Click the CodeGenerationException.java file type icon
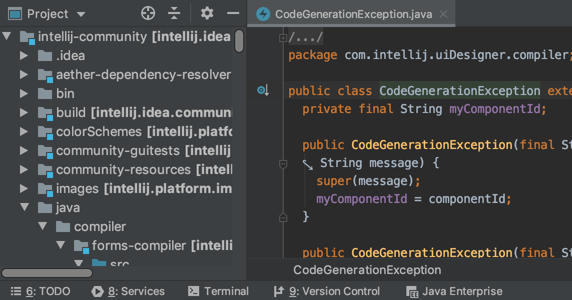 click(x=263, y=14)
